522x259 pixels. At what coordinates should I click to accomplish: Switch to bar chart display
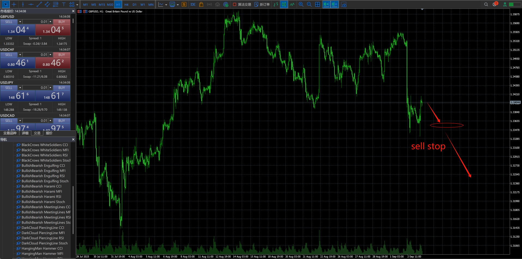[x=276, y=4]
